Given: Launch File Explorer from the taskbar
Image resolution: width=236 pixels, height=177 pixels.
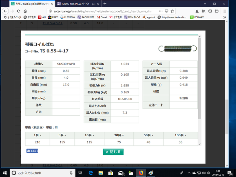Looking at the screenshot, I should 101,173.
